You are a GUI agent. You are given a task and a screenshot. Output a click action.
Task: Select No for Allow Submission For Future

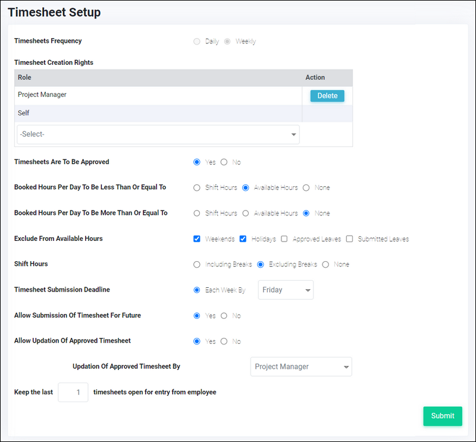224,316
